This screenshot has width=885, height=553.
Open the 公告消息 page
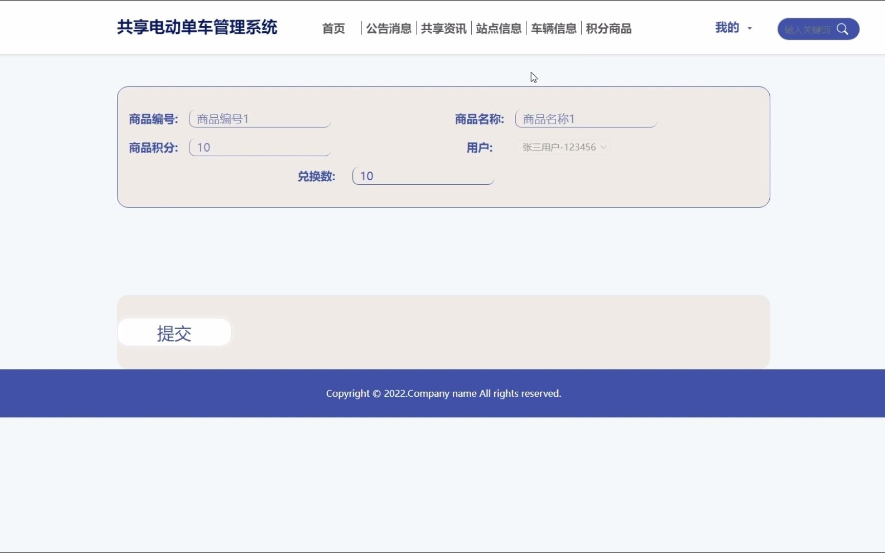click(389, 29)
